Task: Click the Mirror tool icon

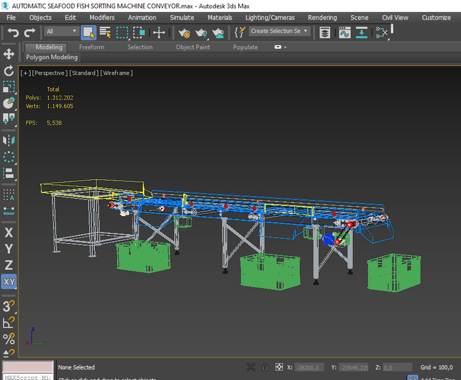Action: tap(9, 140)
